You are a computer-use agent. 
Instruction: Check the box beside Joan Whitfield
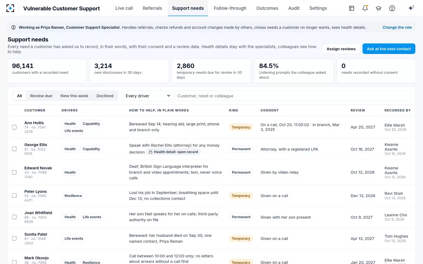(x=14, y=217)
